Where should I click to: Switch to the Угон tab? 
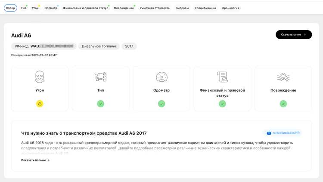pos(35,8)
